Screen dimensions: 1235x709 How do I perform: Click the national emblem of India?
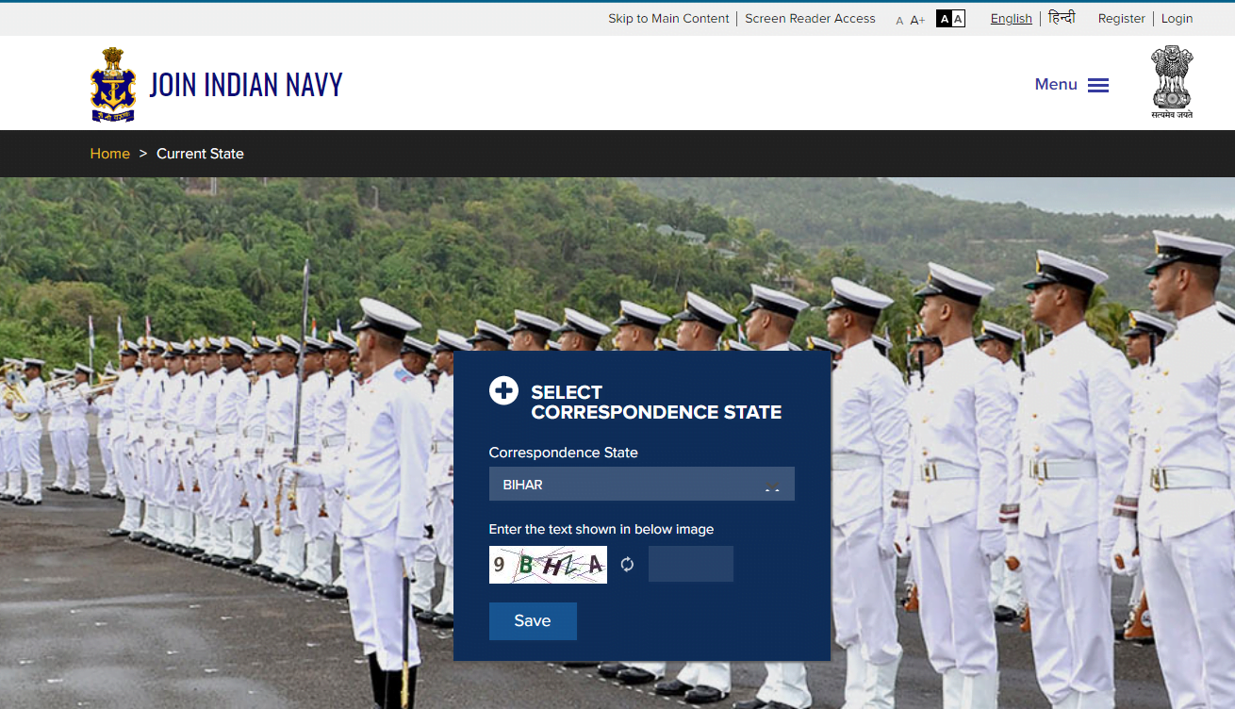pyautogui.click(x=1171, y=82)
